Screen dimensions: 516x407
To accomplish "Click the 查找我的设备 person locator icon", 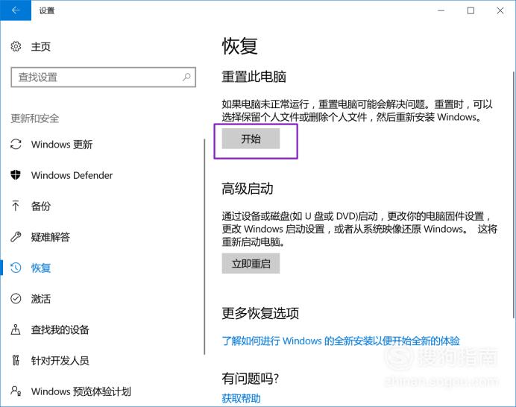I will tap(16, 329).
